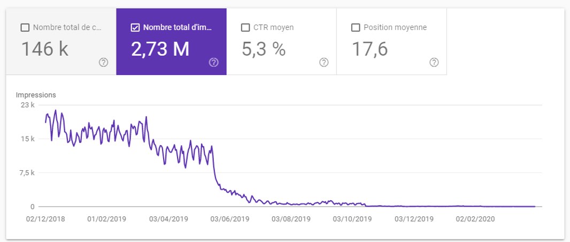
Task: Select the 5,3 % CTR value
Action: coord(264,49)
